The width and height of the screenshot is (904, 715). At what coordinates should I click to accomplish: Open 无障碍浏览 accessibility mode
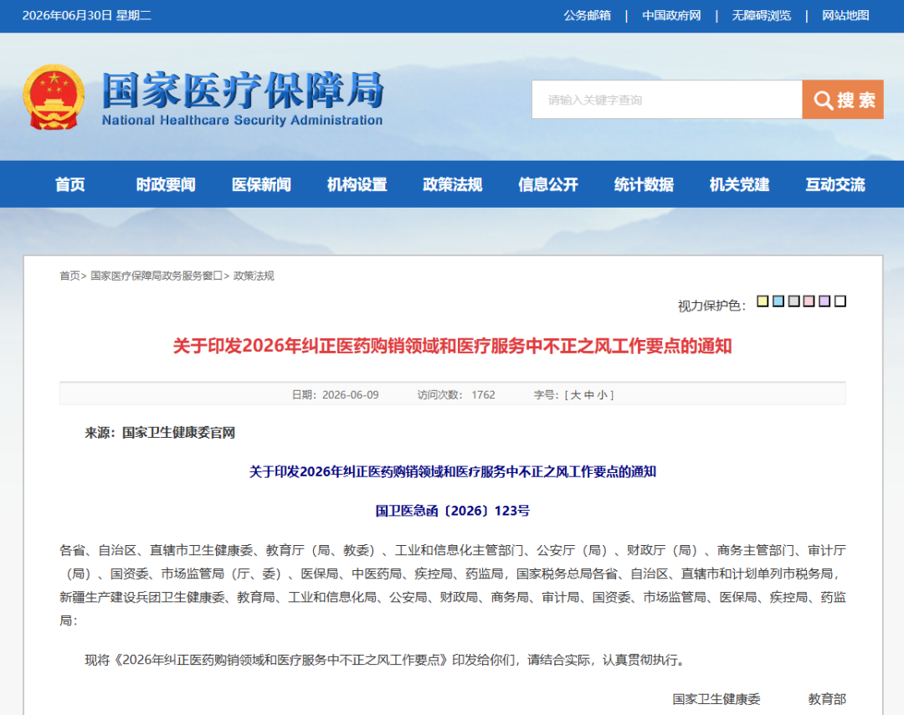tap(762, 16)
